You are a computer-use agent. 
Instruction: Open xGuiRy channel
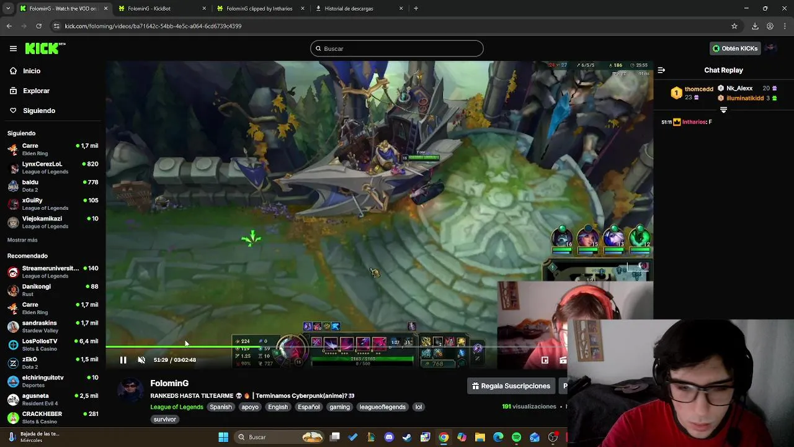click(53, 204)
